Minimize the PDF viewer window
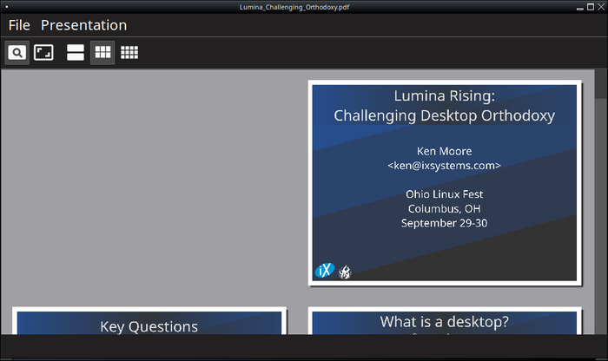This screenshot has width=608, height=361. [579, 7]
